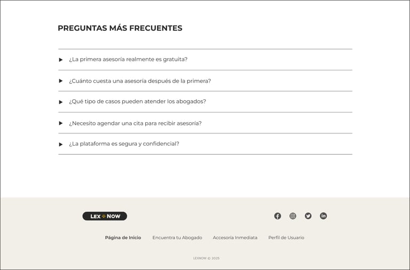Click the question text '¿Cuánto cuesta una asesoría después de la primera?'
Screen dimensions: 410x270
click(140, 81)
